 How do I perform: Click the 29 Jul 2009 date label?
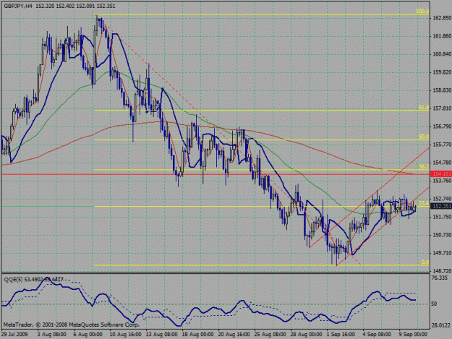pyautogui.click(x=14, y=335)
